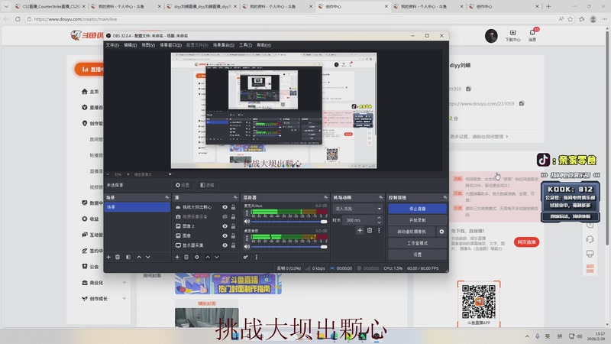This screenshot has width=611, height=344.
Task: Mute the 麦克风/Aux speaker icon
Action: point(246,222)
